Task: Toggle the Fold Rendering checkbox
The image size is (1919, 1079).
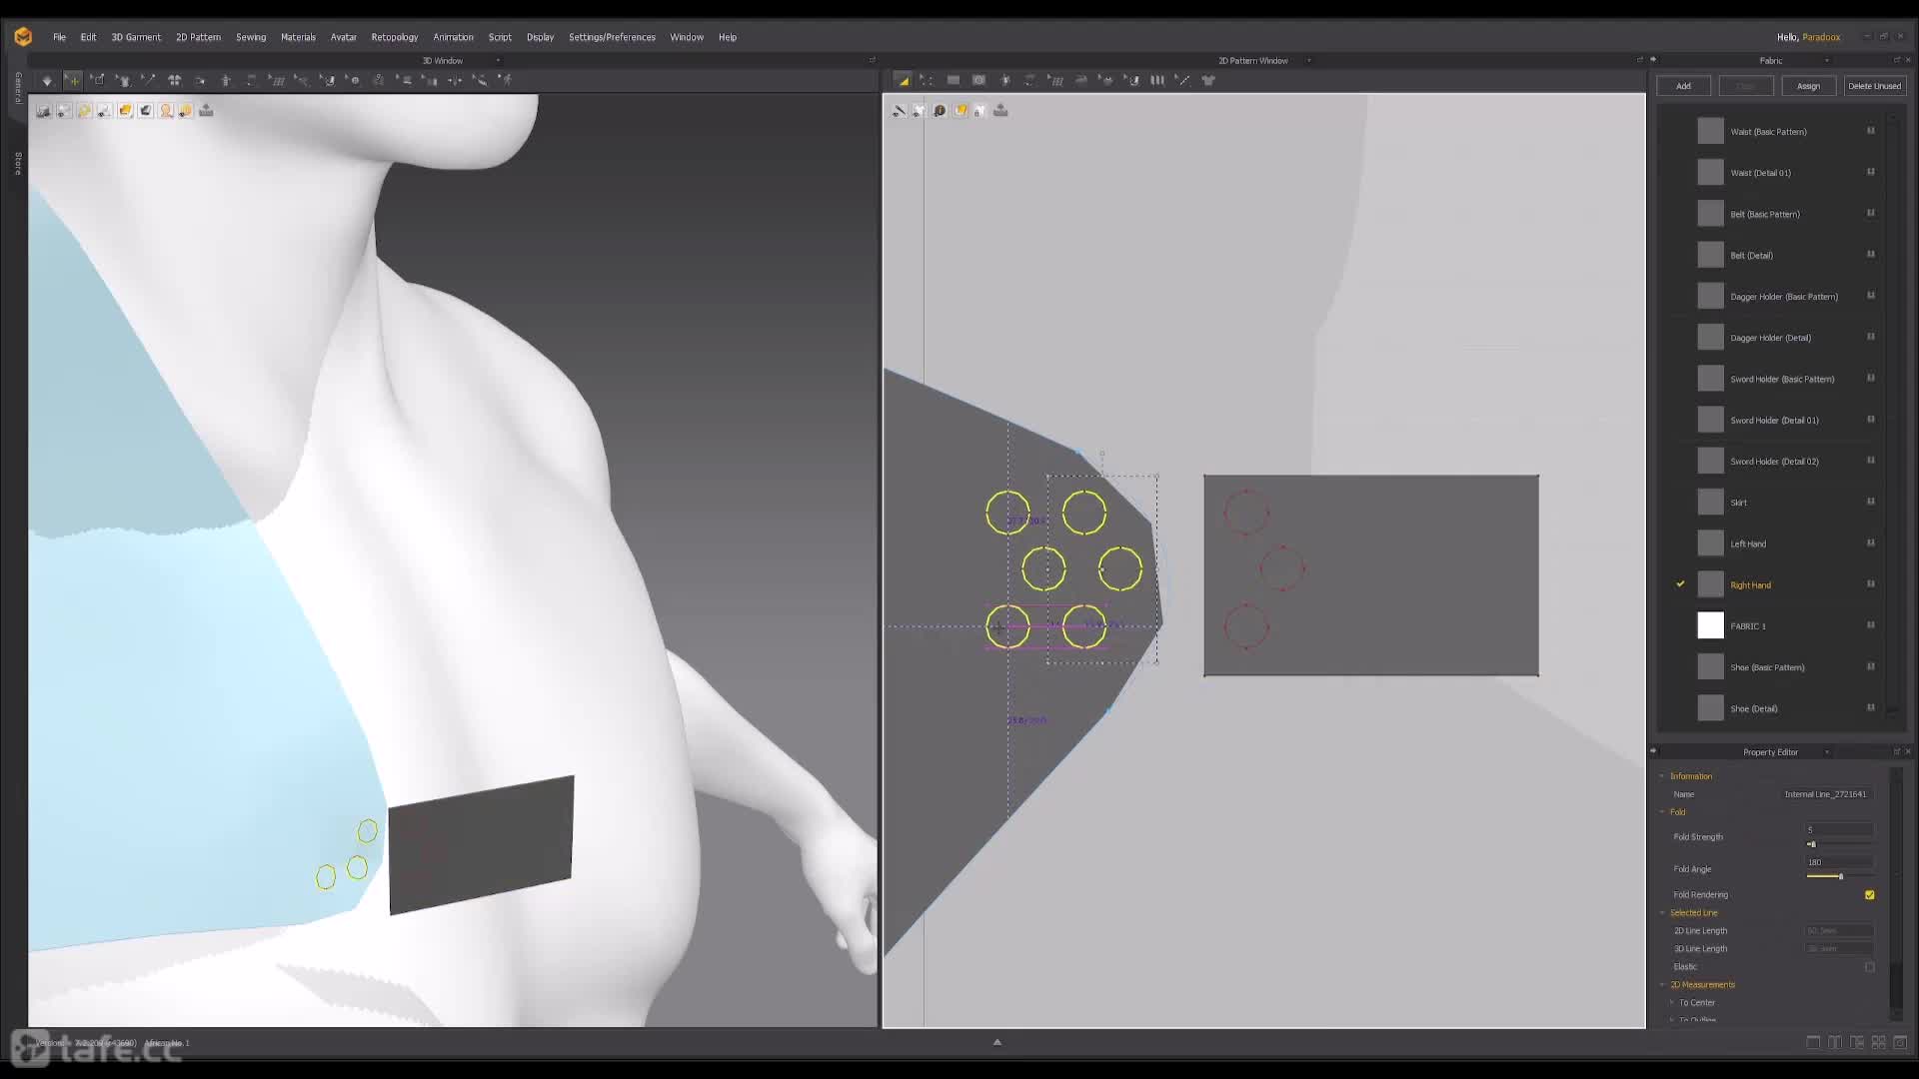Action: [1869, 895]
